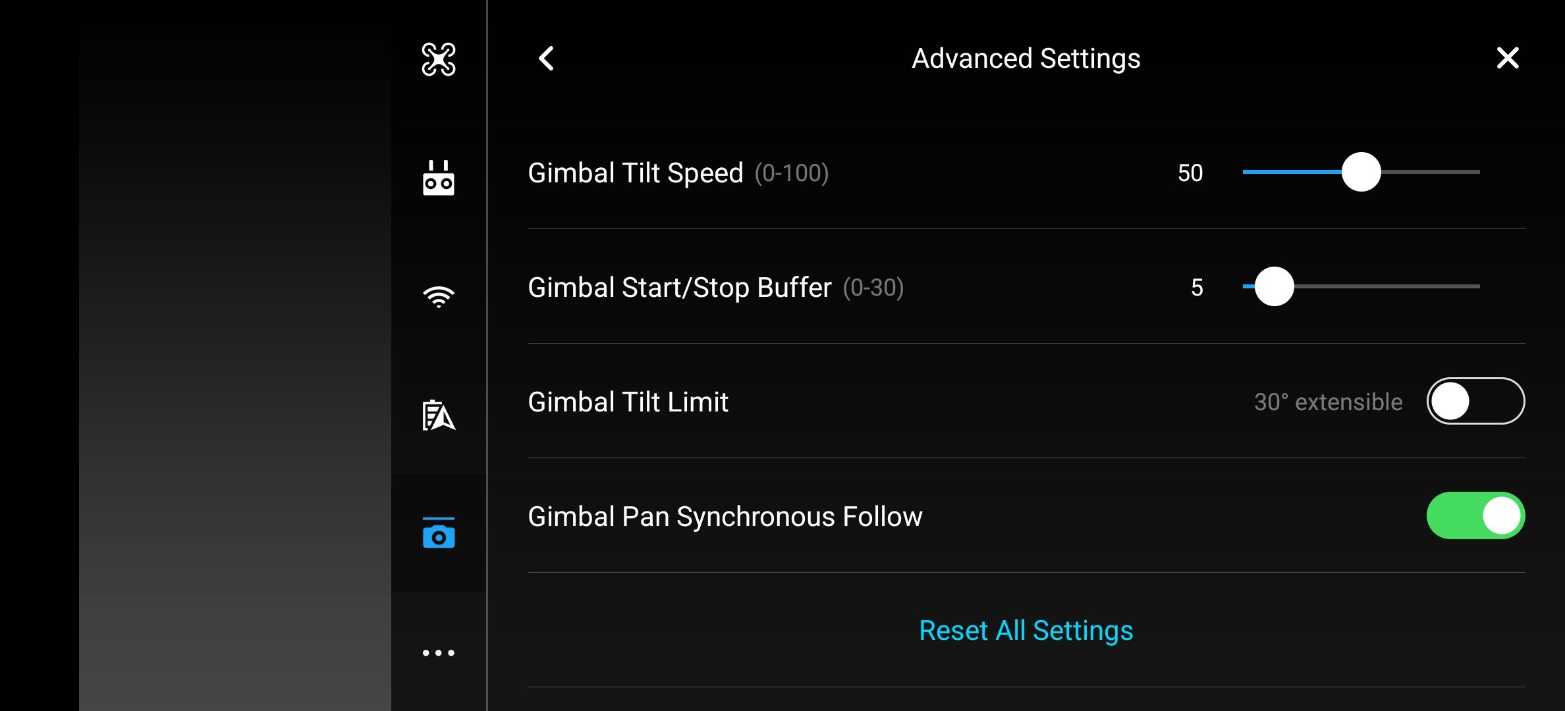Viewport: 1565px width, 711px height.
Task: Open the Wi-Fi image transmission settings
Action: pyautogui.click(x=439, y=297)
